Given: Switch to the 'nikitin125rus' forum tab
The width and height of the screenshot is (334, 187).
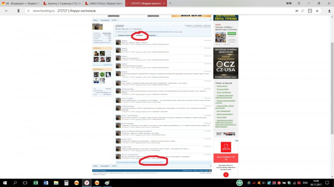Looking at the screenshot, I should pos(104,3).
